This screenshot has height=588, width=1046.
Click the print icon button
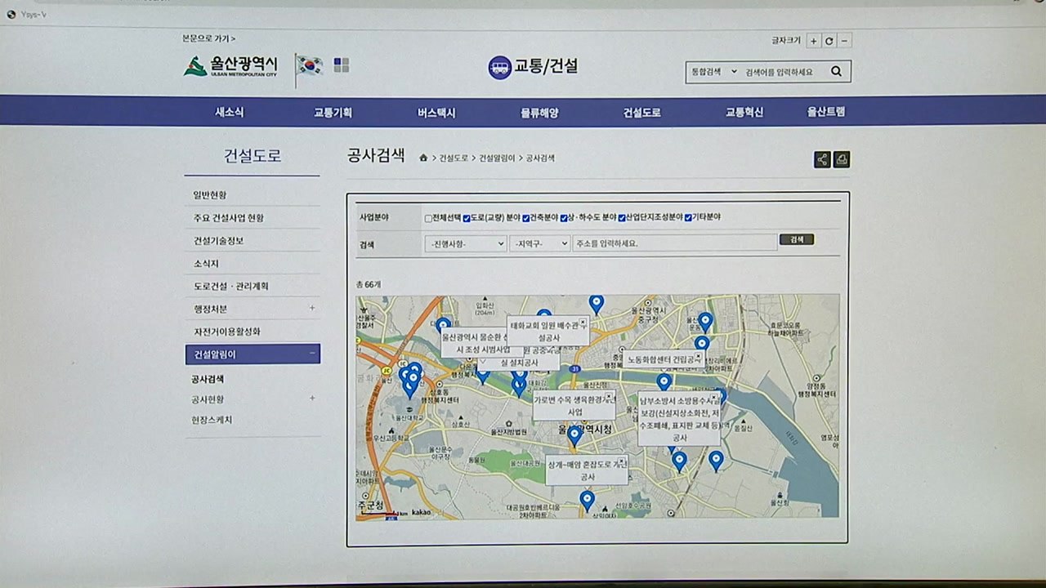(842, 159)
